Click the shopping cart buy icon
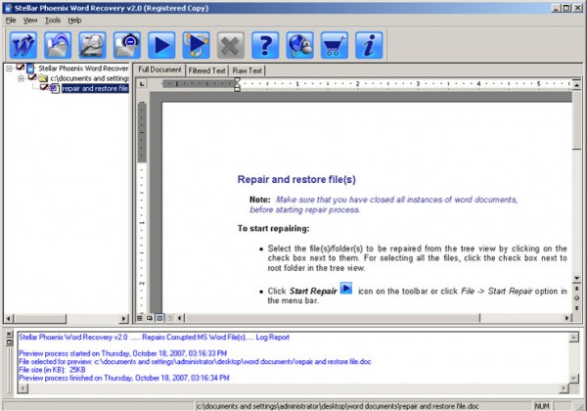Image resolution: width=587 pixels, height=411 pixels. [x=335, y=45]
